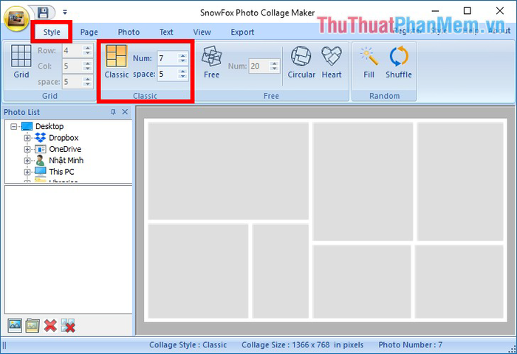Image resolution: width=517 pixels, height=354 pixels.
Task: Decrease the Classic Num value
Action: point(182,61)
